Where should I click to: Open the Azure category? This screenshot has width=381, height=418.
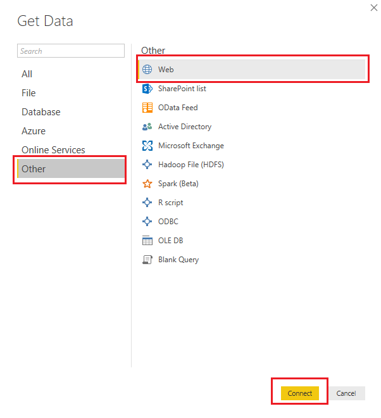click(x=34, y=131)
